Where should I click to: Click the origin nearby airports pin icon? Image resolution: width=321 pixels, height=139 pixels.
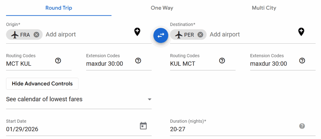click(x=137, y=32)
